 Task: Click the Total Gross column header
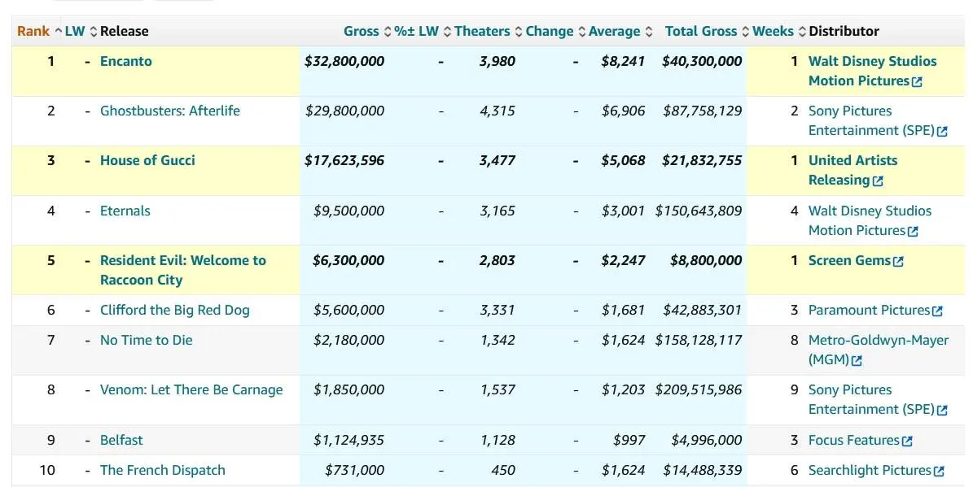point(700,31)
